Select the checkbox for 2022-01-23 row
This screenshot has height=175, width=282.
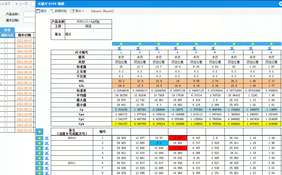click(6, 130)
